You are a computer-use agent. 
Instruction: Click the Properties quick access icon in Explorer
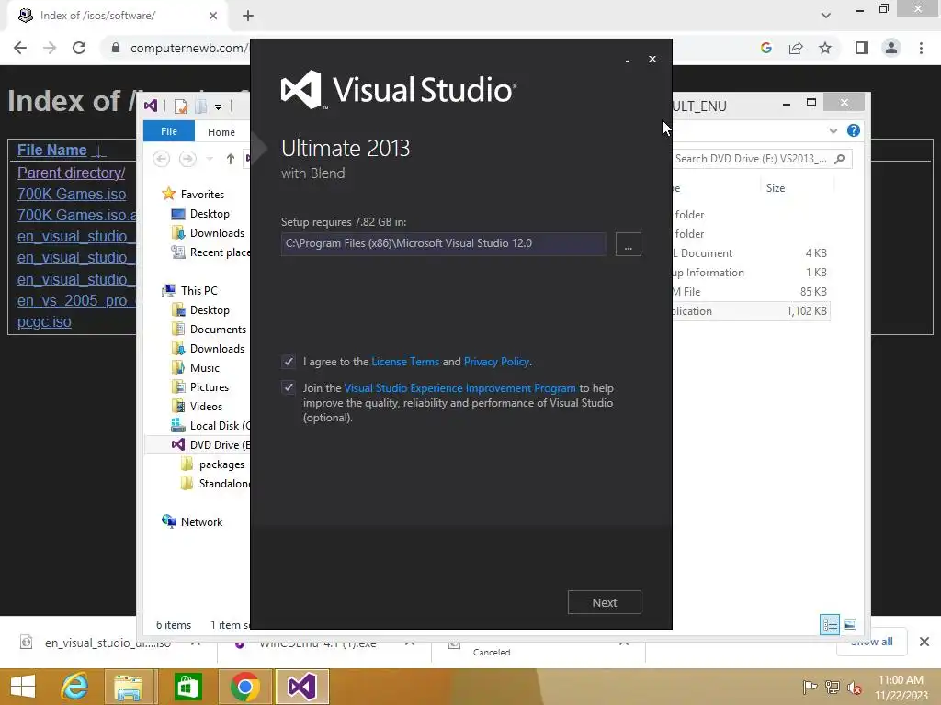[181, 106]
